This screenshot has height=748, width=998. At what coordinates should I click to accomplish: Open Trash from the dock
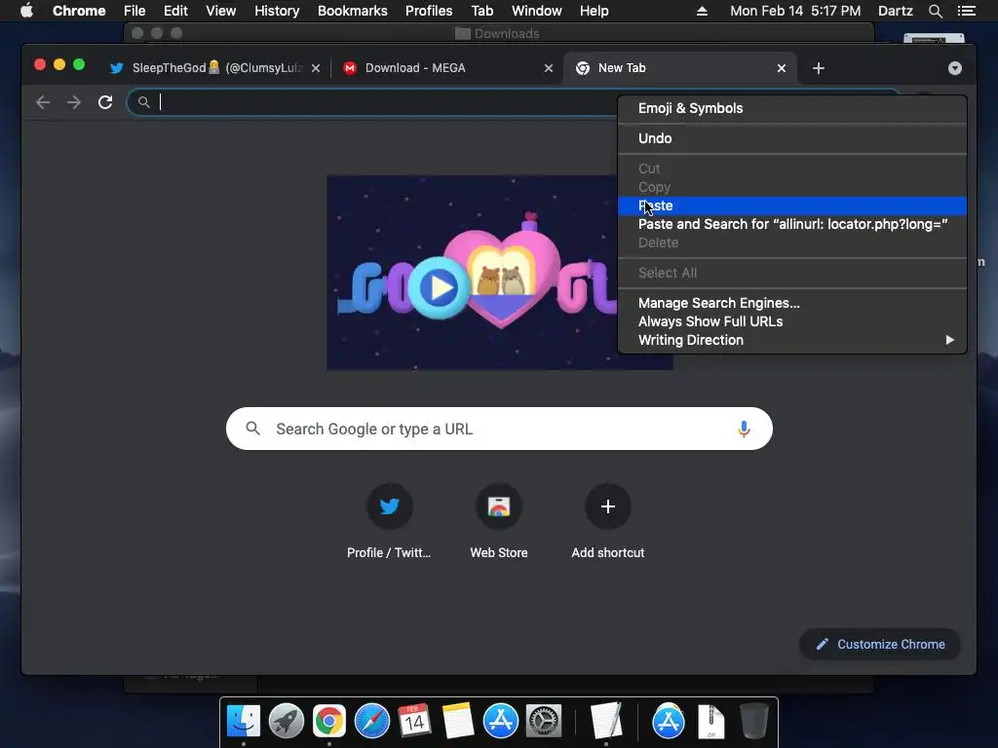pos(754,722)
